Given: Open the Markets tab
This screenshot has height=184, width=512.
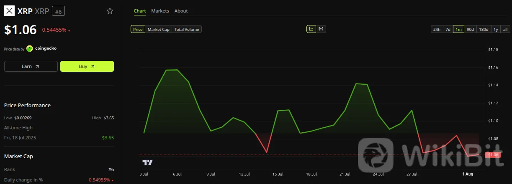Looking at the screenshot, I should tap(160, 11).
